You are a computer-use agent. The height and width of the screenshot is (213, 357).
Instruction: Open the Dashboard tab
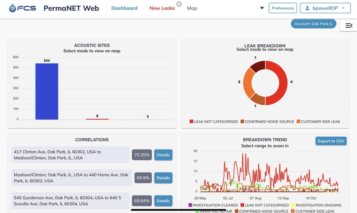[124, 8]
